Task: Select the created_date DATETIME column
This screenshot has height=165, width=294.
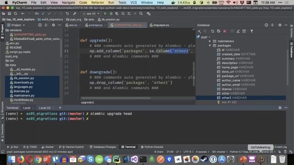Action: tap(238, 54)
